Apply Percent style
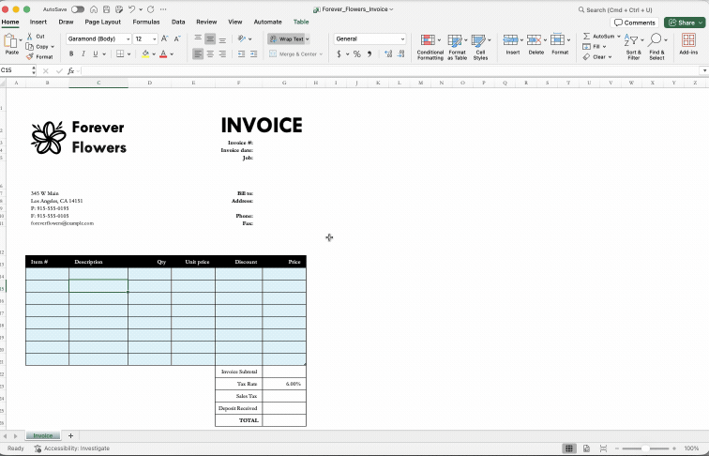The image size is (709, 456). [356, 53]
